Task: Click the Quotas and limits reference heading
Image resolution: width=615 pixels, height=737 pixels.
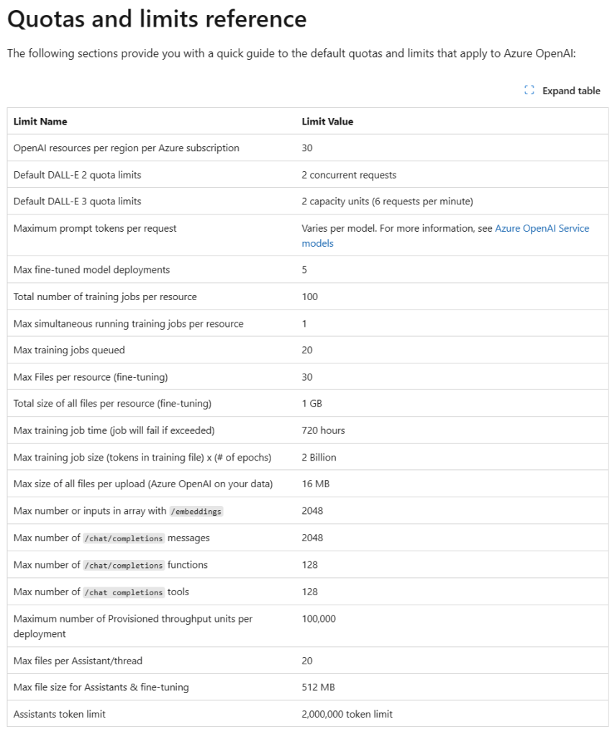Action: tap(157, 19)
